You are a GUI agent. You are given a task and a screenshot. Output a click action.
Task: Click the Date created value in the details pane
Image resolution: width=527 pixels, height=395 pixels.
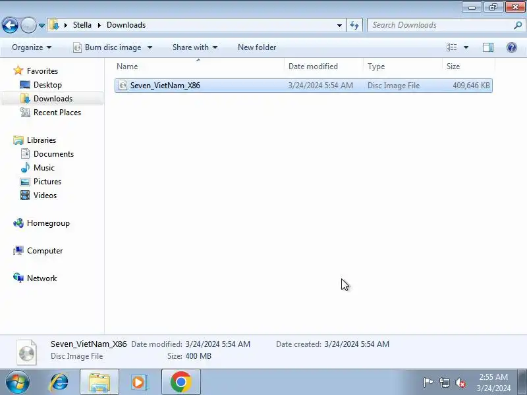coord(356,344)
